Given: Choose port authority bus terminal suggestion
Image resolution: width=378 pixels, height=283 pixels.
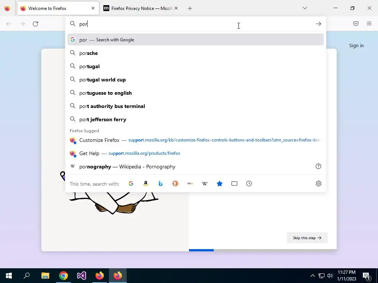Looking at the screenshot, I should pyautogui.click(x=196, y=106).
